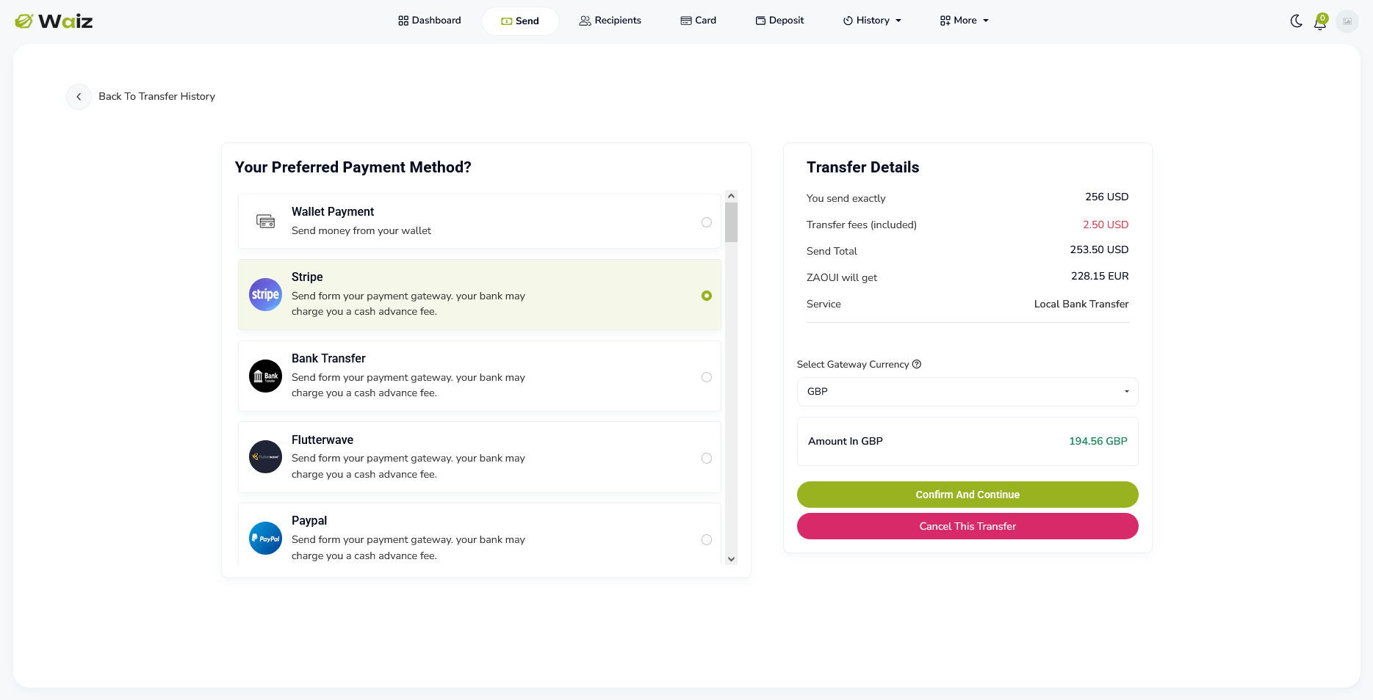
Task: Click the Stripe logo icon
Action: (x=266, y=294)
